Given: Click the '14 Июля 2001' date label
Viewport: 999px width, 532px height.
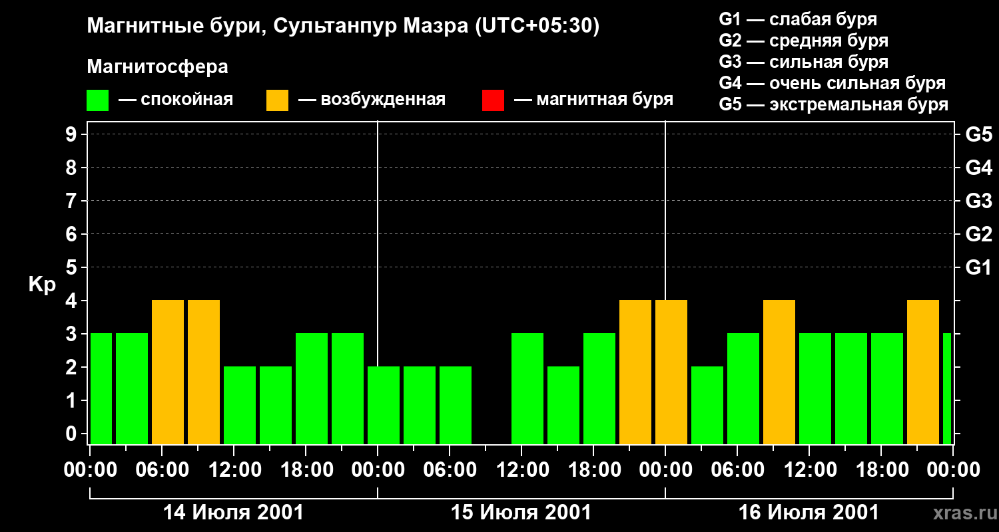Looking at the screenshot, I should click(x=233, y=513).
